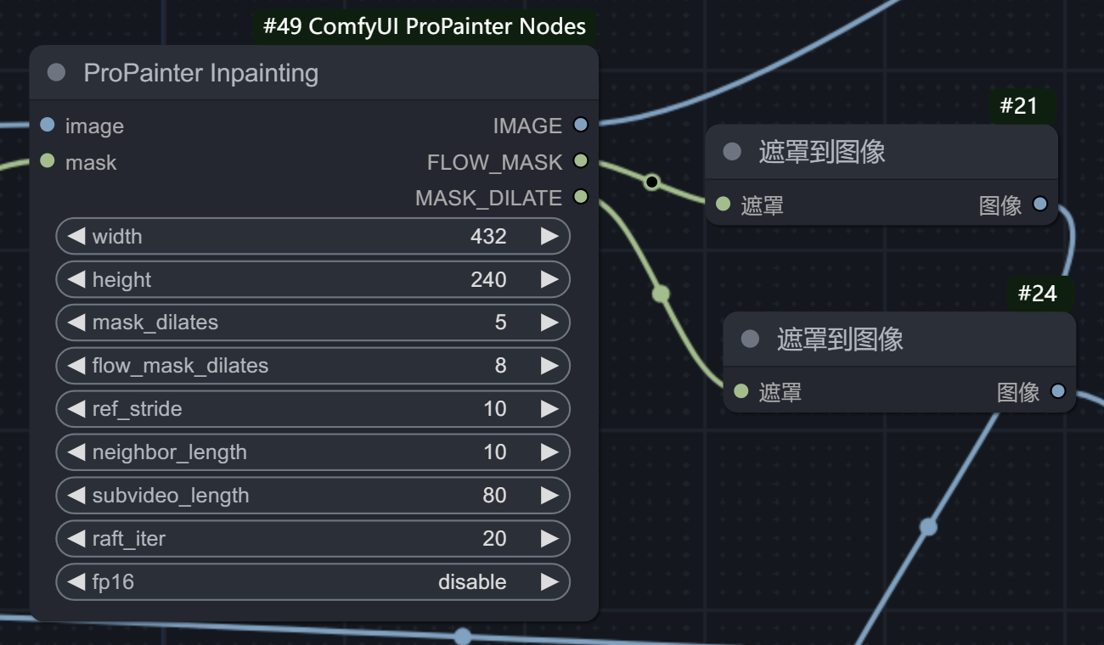This screenshot has width=1104, height=645.
Task: Click the MASK_DILATE output socket
Action: tap(581, 197)
